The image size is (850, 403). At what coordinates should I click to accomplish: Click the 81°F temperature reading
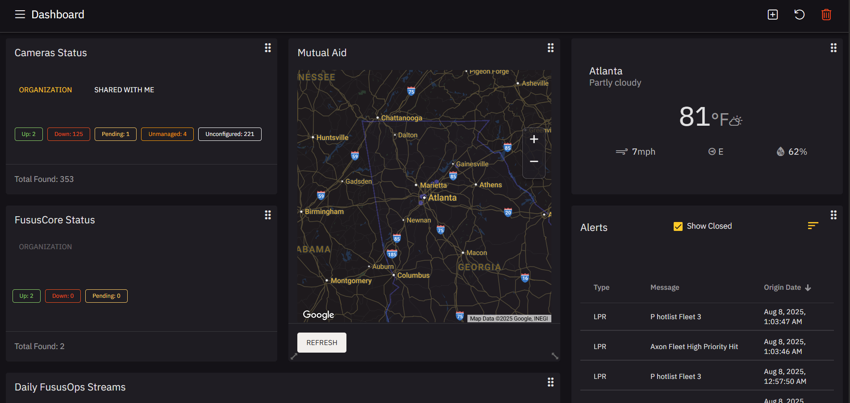point(704,117)
